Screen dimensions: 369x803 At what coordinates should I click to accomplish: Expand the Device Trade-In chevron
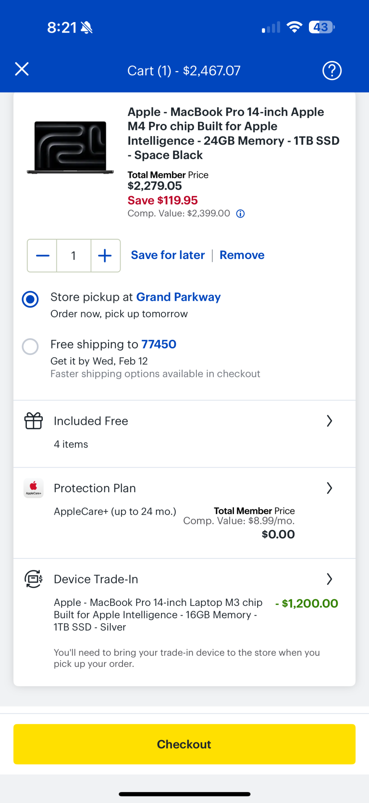(329, 579)
